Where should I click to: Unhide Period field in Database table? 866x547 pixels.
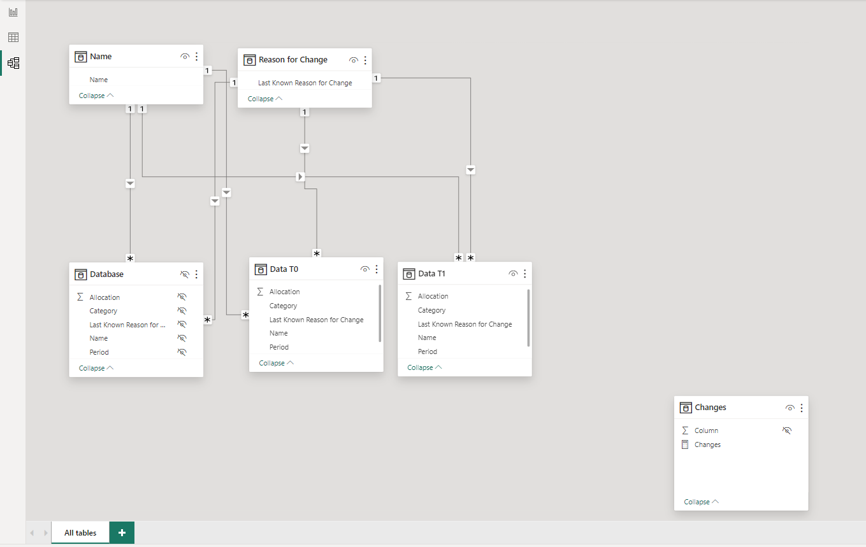tap(182, 352)
